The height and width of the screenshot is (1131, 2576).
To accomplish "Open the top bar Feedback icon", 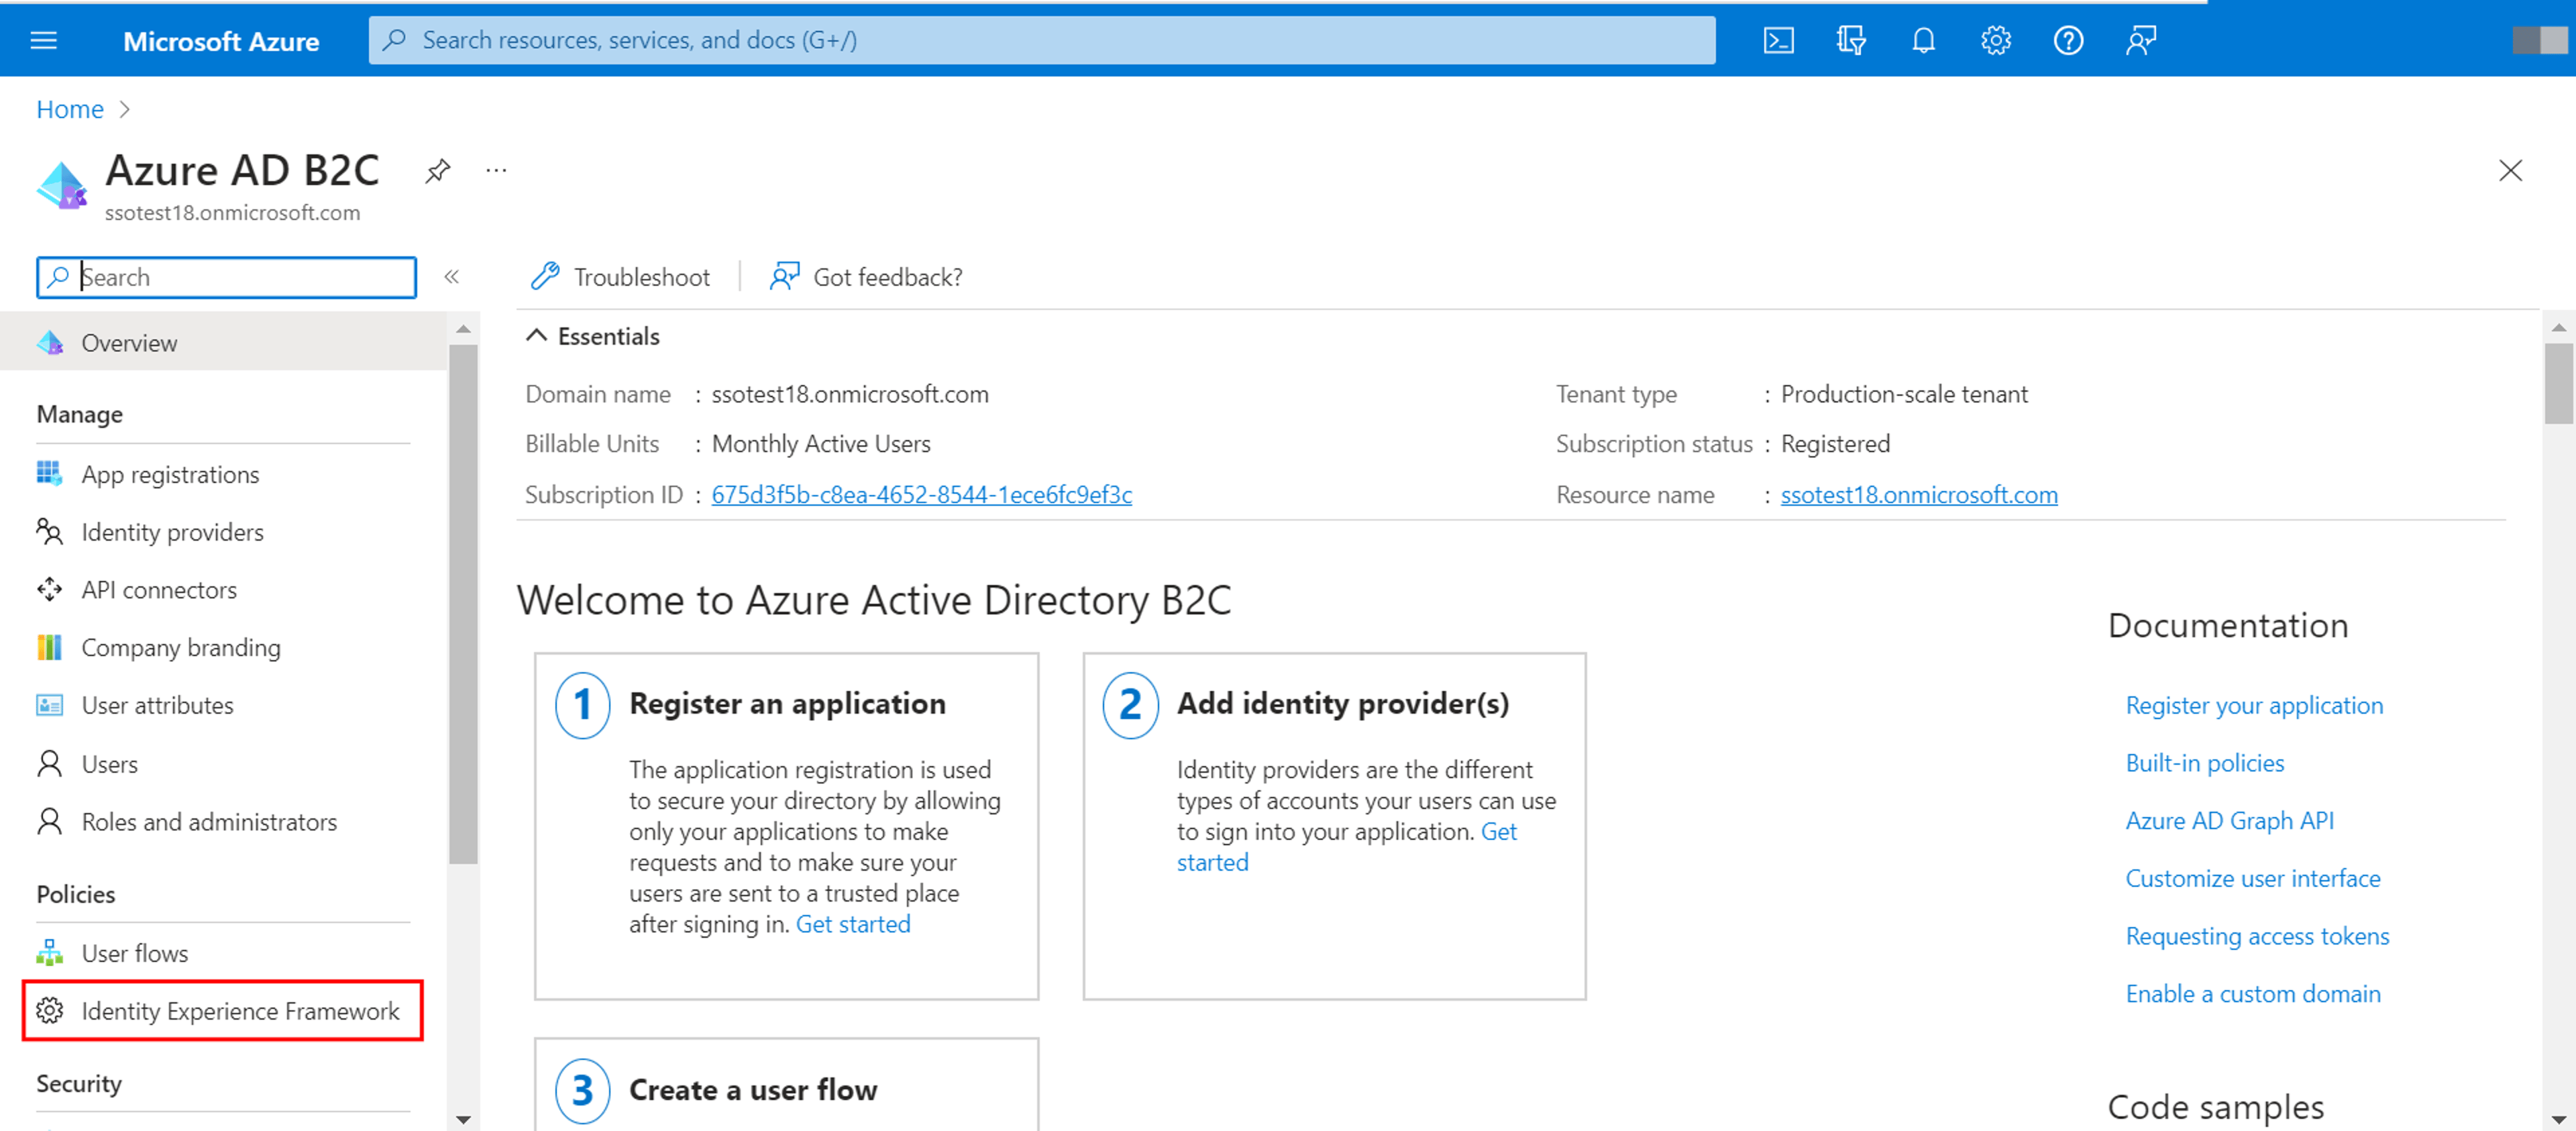I will pos(2141,40).
